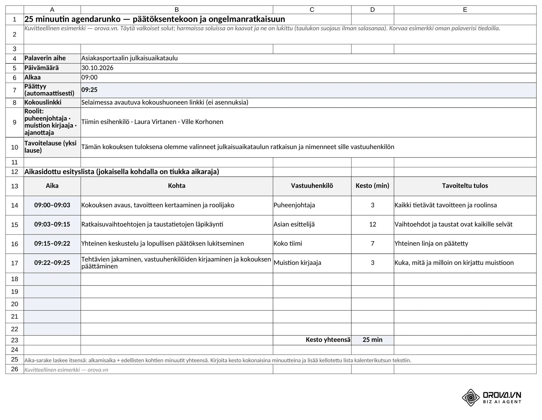Select the 'Muistion kirjaaja' owner cell

312,263
